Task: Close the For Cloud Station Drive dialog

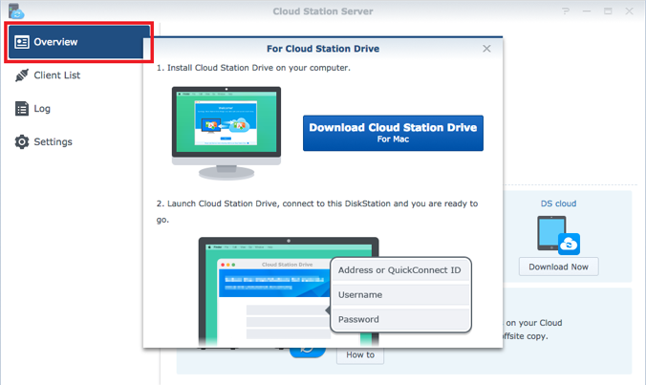Action: (486, 48)
